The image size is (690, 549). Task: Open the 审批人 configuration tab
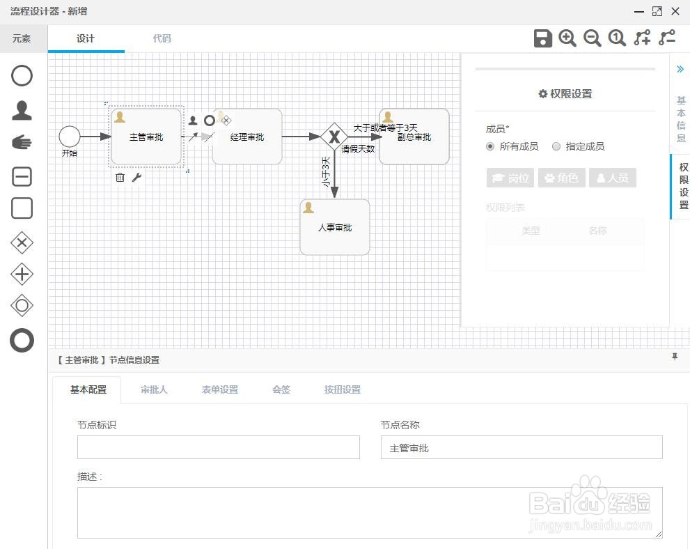pyautogui.click(x=154, y=390)
